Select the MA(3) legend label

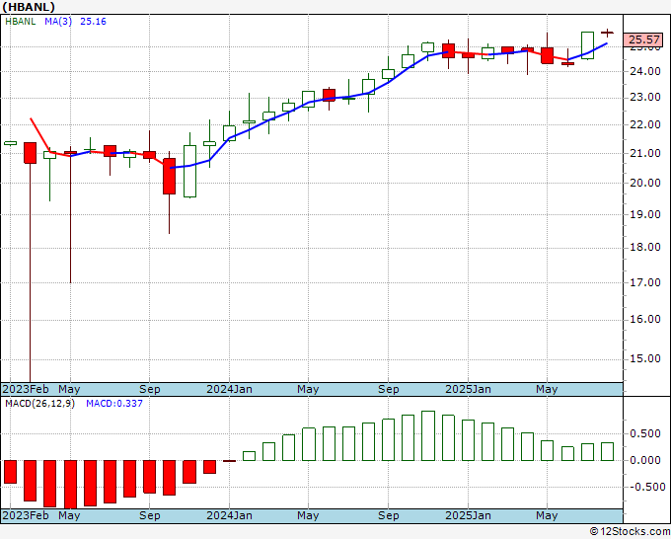pyautogui.click(x=58, y=22)
